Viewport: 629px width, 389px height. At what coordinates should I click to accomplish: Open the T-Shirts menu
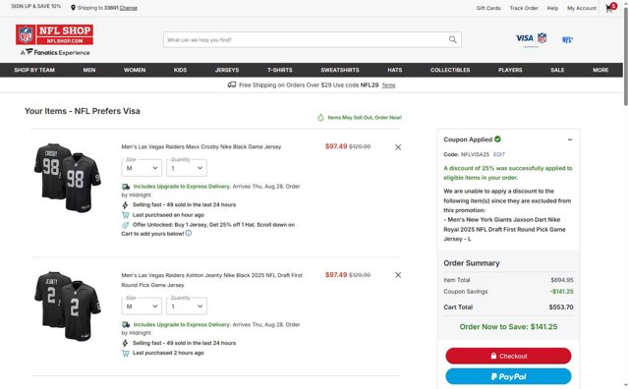280,70
